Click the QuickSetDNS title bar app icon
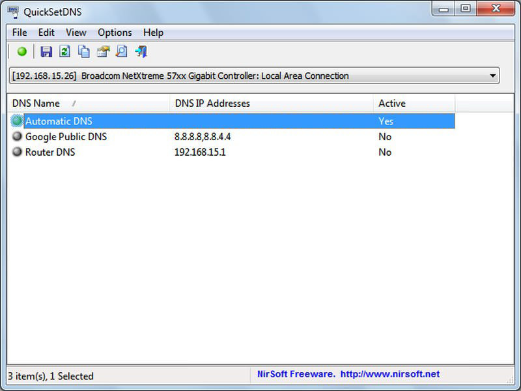The width and height of the screenshot is (521, 391). click(14, 12)
